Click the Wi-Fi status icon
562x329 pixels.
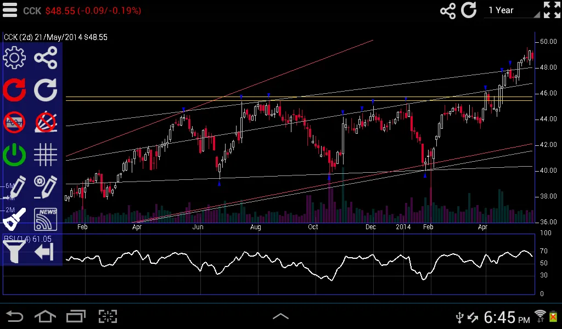(540, 316)
